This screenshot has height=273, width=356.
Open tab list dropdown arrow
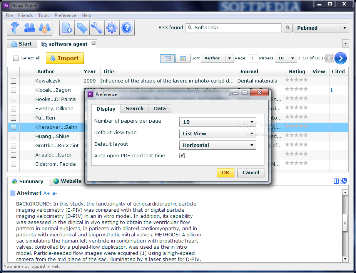tap(345, 44)
